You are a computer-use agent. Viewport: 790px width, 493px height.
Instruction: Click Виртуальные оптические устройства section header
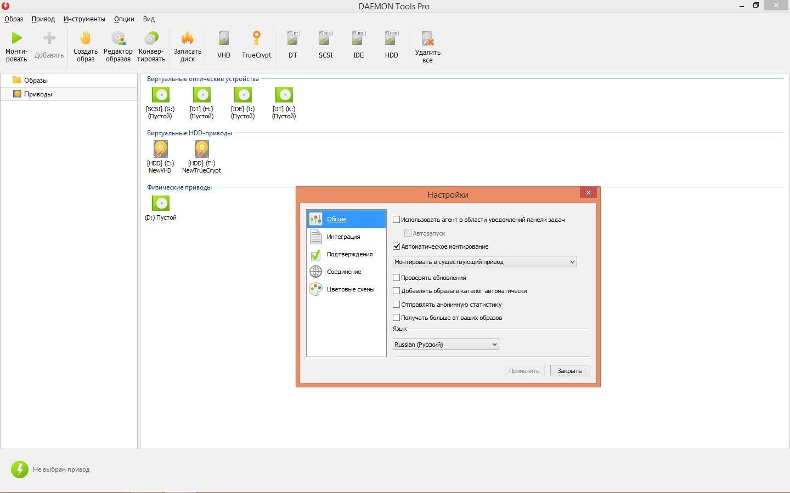click(x=202, y=79)
